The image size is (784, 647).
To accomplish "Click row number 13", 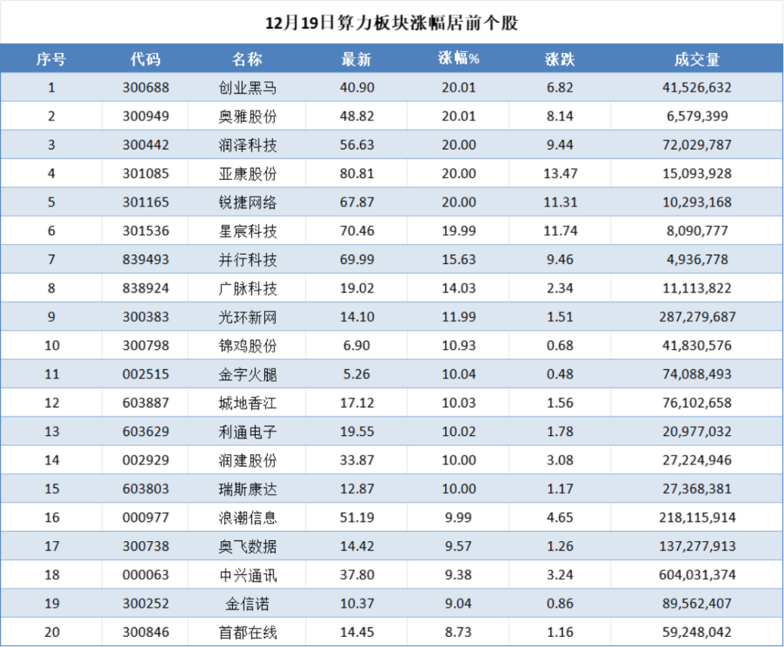I will click(x=52, y=432).
